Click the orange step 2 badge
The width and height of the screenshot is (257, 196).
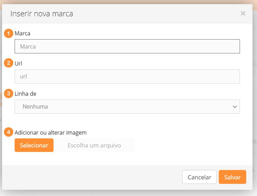[8, 63]
